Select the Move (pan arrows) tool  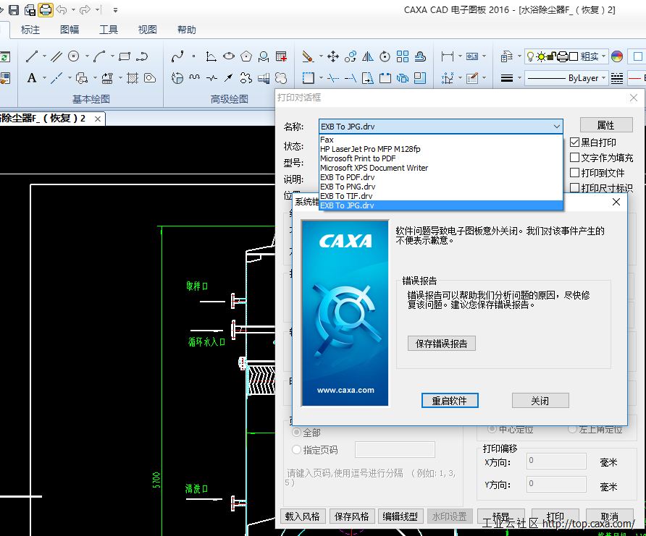click(x=333, y=56)
